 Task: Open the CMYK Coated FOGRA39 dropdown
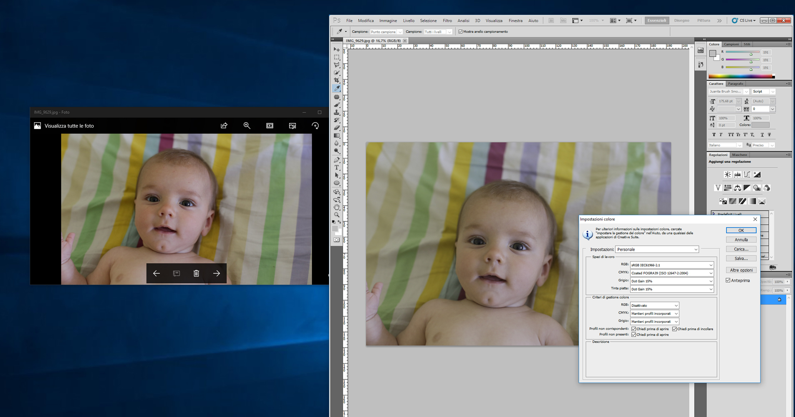tap(671, 273)
